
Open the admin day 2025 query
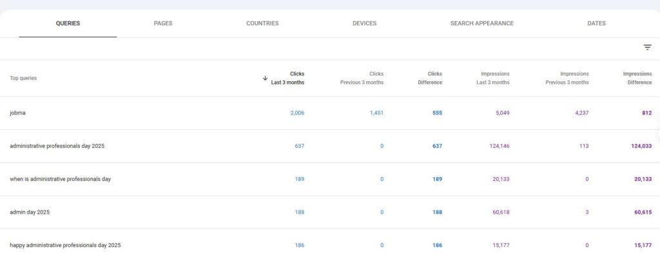(330, 212)
